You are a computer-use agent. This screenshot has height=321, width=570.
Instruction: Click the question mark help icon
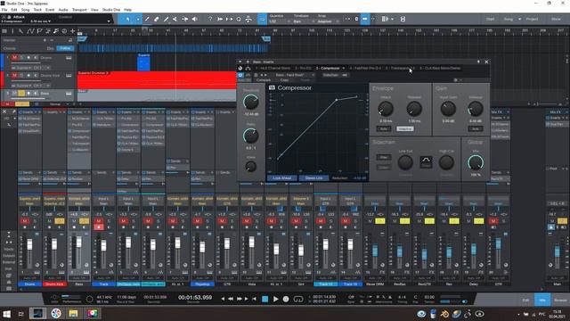pos(210,19)
